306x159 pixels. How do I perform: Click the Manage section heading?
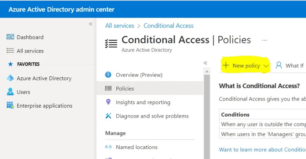pyautogui.click(x=115, y=133)
